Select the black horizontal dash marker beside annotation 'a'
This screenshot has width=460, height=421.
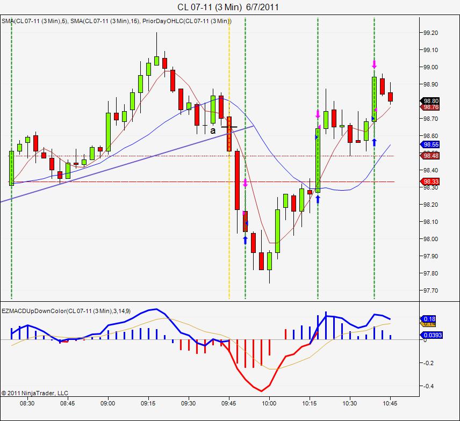coord(229,127)
